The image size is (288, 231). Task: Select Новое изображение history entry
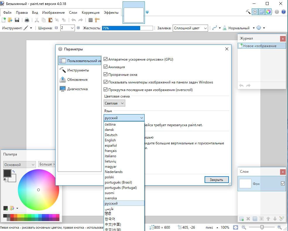click(262, 46)
